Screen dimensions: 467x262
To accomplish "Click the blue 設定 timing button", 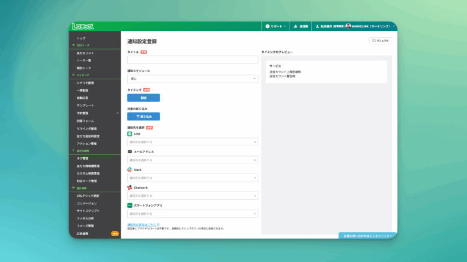I will pyautogui.click(x=143, y=98).
